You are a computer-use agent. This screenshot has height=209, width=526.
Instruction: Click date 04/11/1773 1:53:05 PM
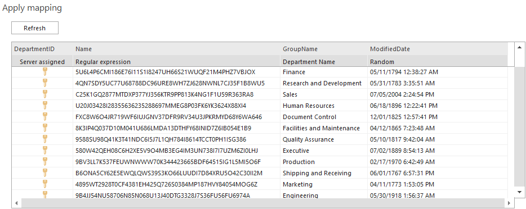[402, 184]
